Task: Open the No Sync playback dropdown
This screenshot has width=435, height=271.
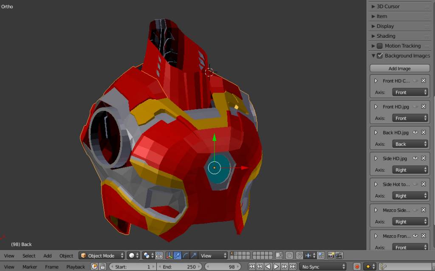Action: (323, 267)
